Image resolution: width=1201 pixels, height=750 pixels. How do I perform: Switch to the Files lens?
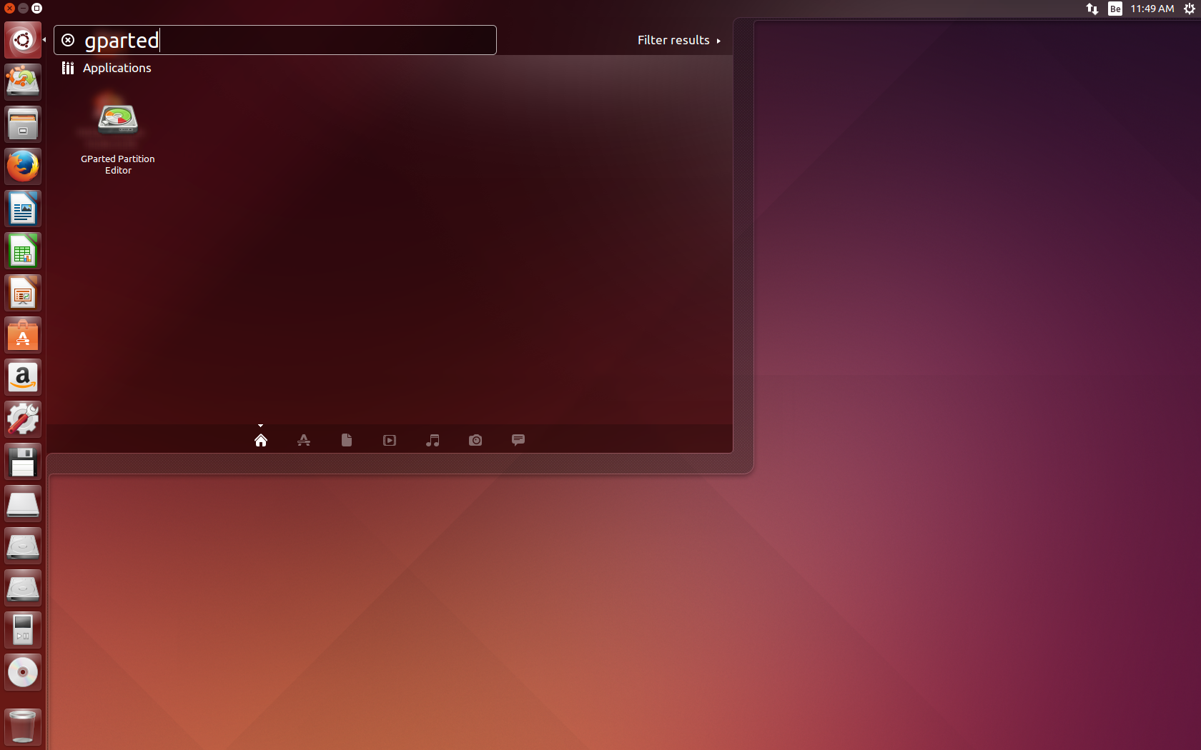[x=347, y=440]
